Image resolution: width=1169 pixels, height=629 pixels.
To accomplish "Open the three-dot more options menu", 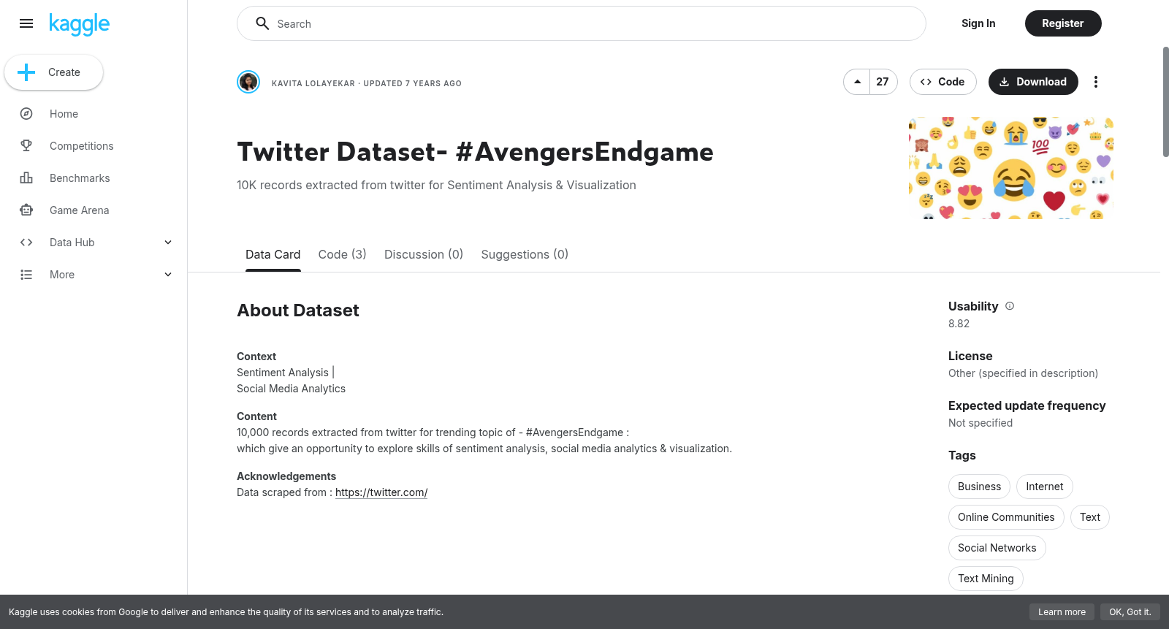I will pyautogui.click(x=1095, y=82).
